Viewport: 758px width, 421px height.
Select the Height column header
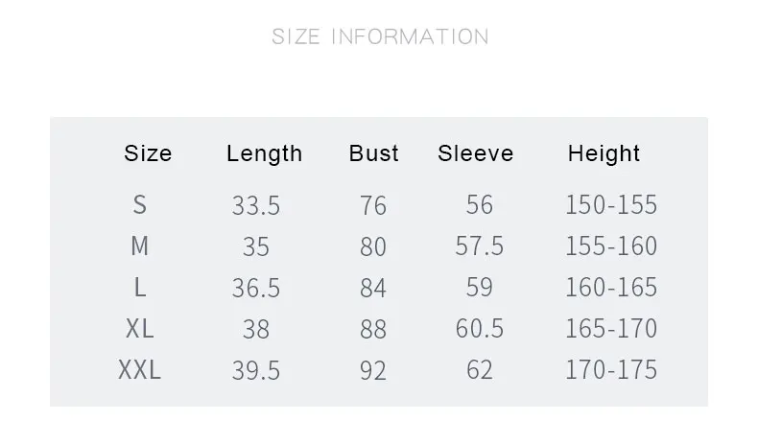(x=604, y=154)
